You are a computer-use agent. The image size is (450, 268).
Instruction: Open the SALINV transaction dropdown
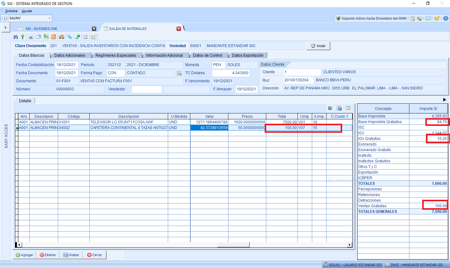click(49, 18)
